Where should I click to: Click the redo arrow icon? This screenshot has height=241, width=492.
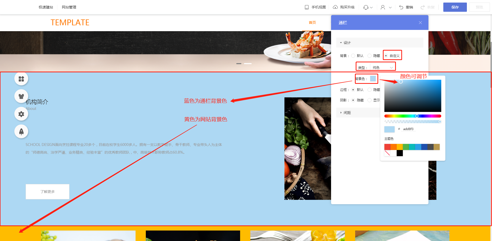[423, 7]
